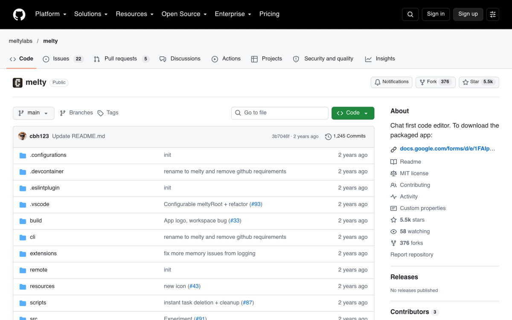Open pull request #33 link
This screenshot has height=320, width=512.
coord(235,221)
